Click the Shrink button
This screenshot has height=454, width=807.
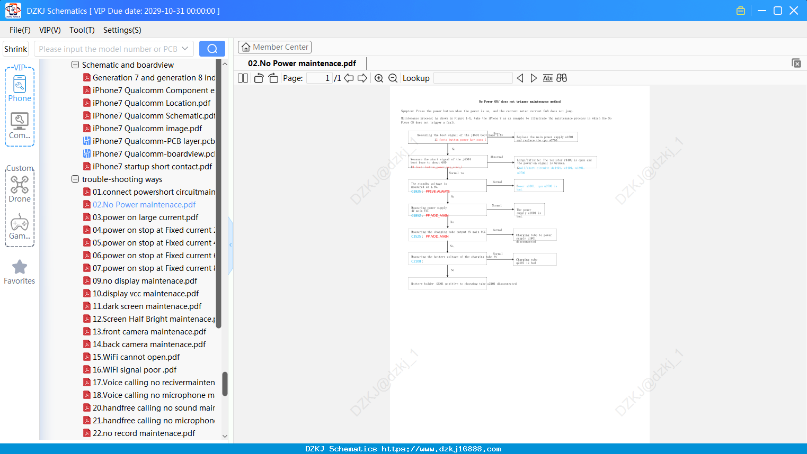[x=16, y=49]
